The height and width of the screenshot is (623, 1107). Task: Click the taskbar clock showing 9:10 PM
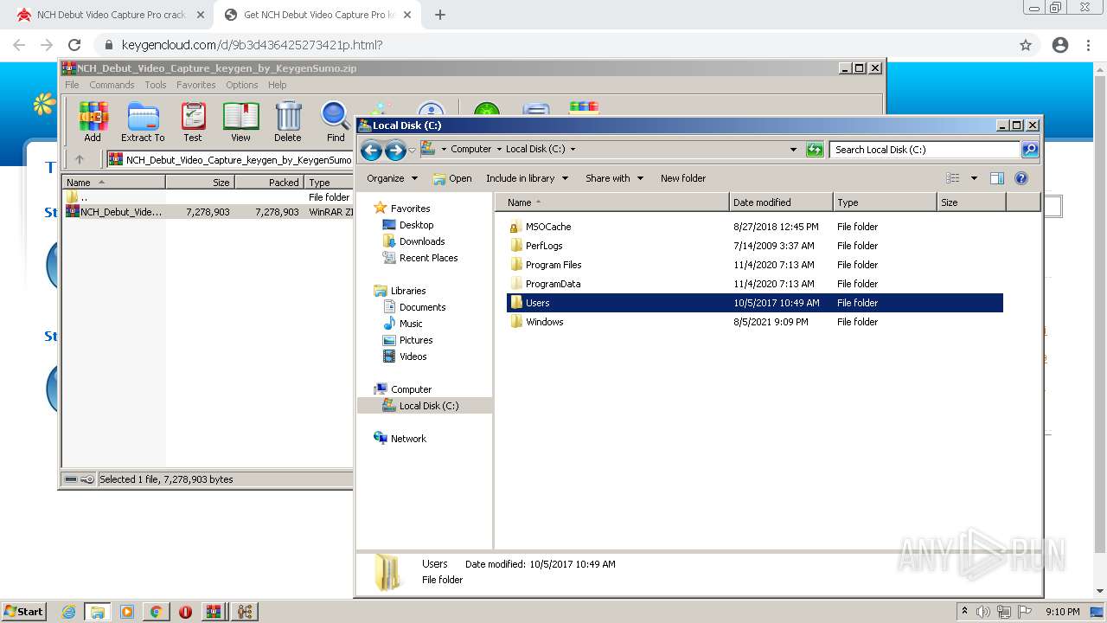point(1063,612)
